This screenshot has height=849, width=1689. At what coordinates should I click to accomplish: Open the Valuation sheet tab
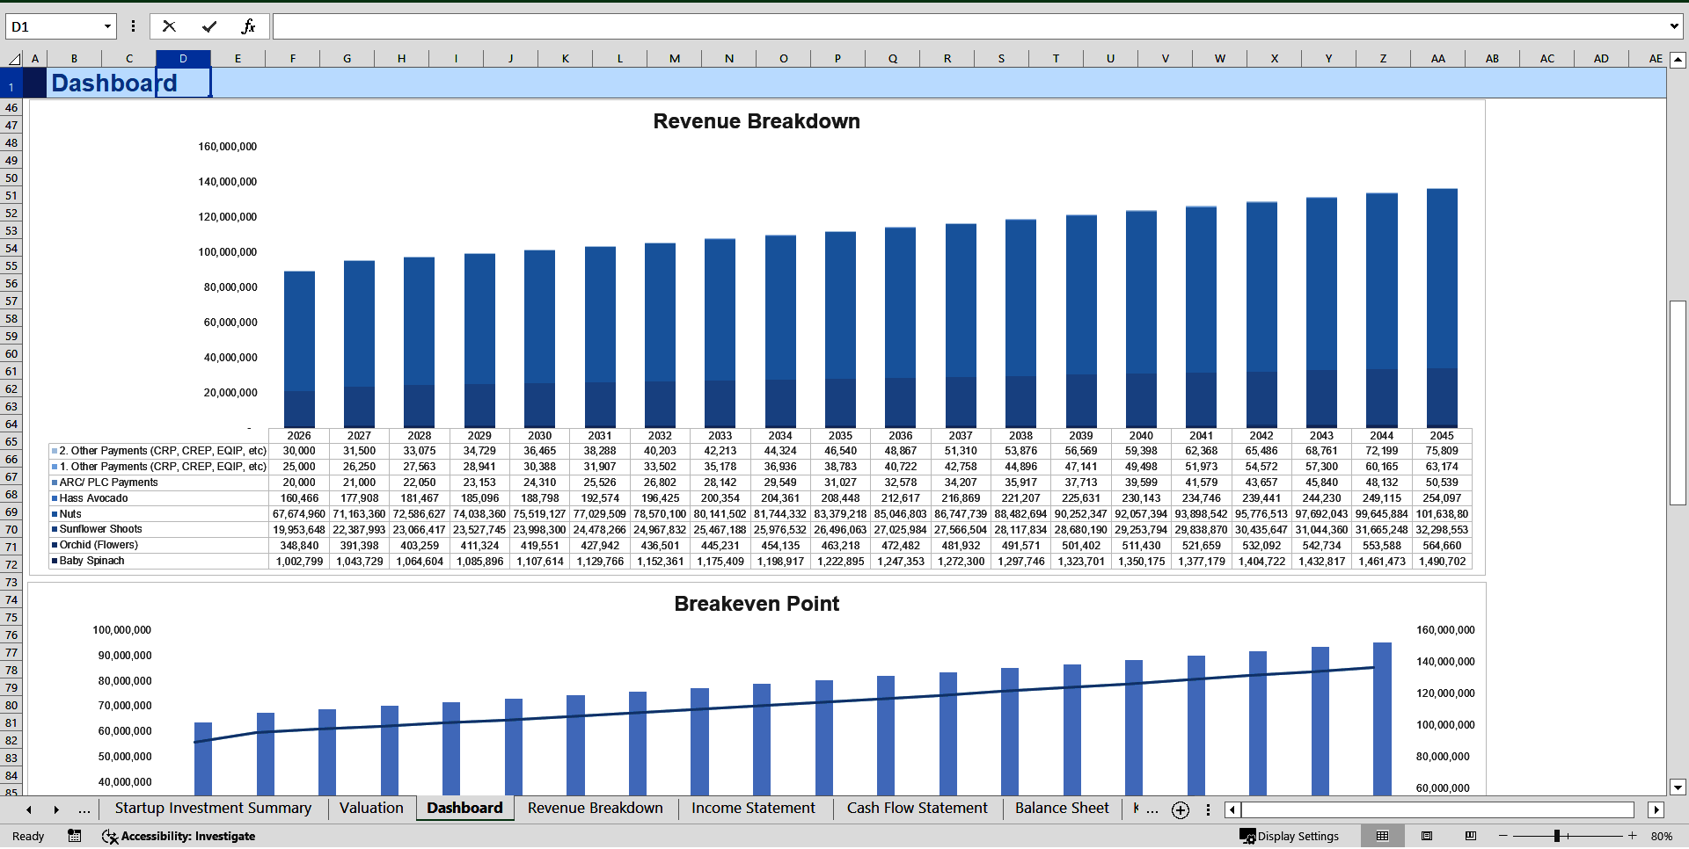(x=370, y=809)
